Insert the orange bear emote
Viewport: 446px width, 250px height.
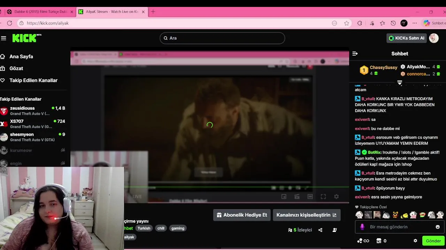coord(395,215)
